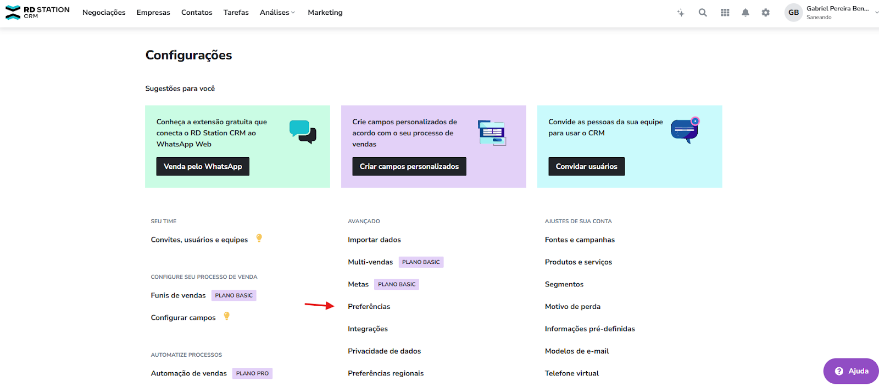
Task: Click Criar campos personalizados button
Action: click(x=409, y=167)
